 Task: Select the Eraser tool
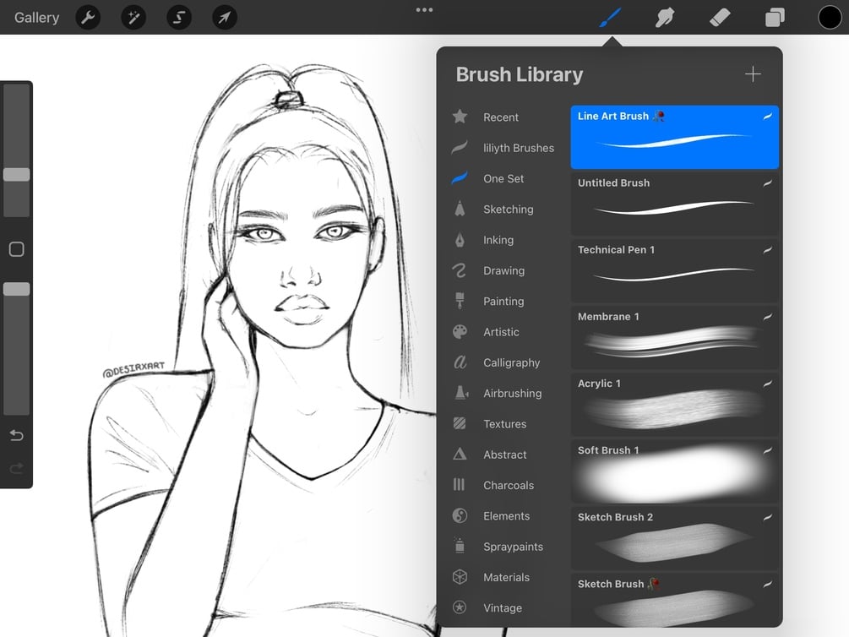tap(720, 17)
